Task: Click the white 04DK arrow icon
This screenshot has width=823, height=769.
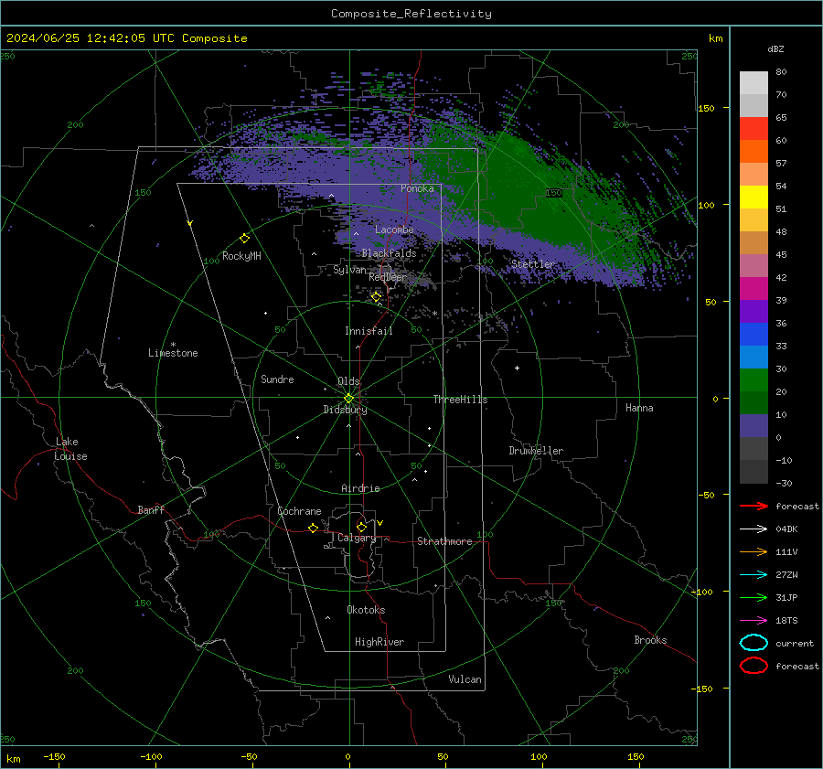Action: tap(754, 529)
